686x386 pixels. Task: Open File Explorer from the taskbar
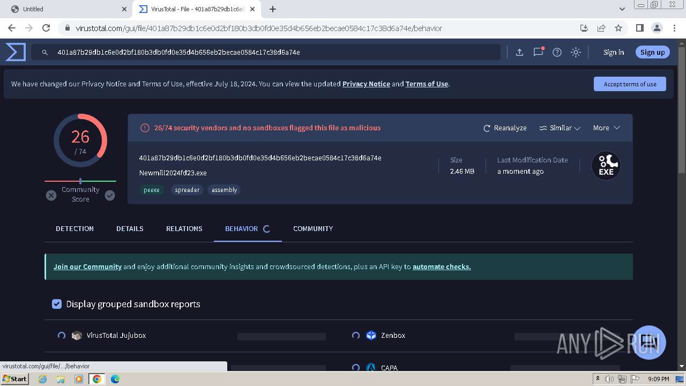point(61,379)
